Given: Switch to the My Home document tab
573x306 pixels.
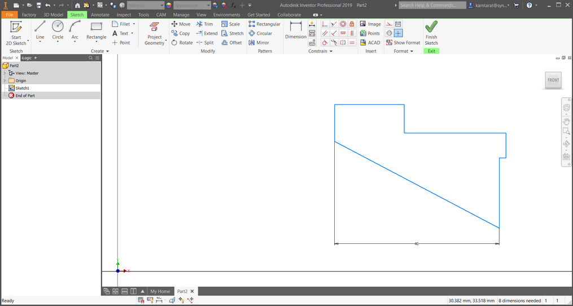Looking at the screenshot, I should 160,291.
